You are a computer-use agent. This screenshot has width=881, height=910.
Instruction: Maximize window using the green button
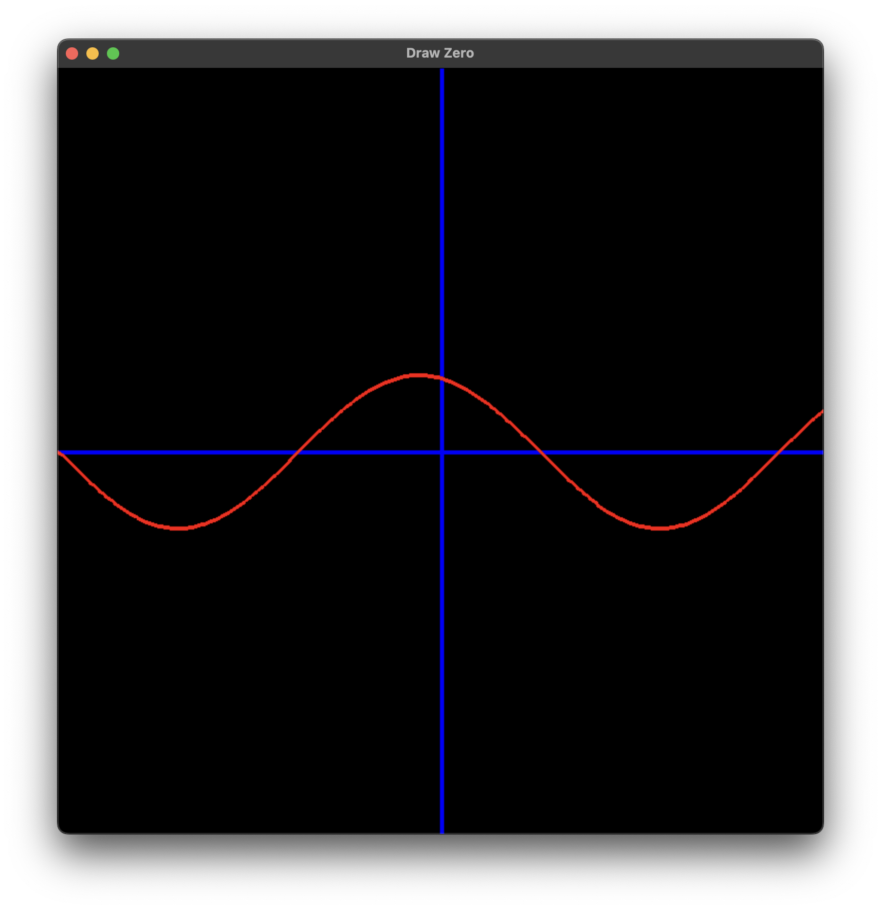pyautogui.click(x=113, y=53)
